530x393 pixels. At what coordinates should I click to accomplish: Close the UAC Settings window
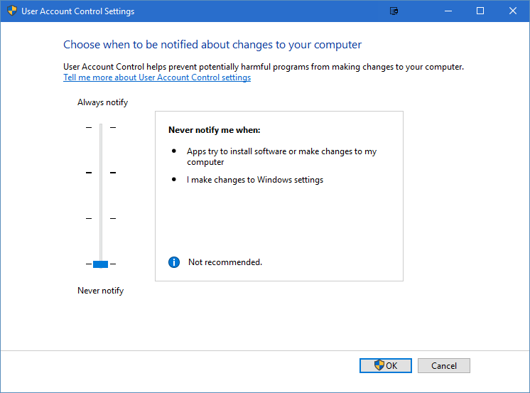[x=513, y=11]
